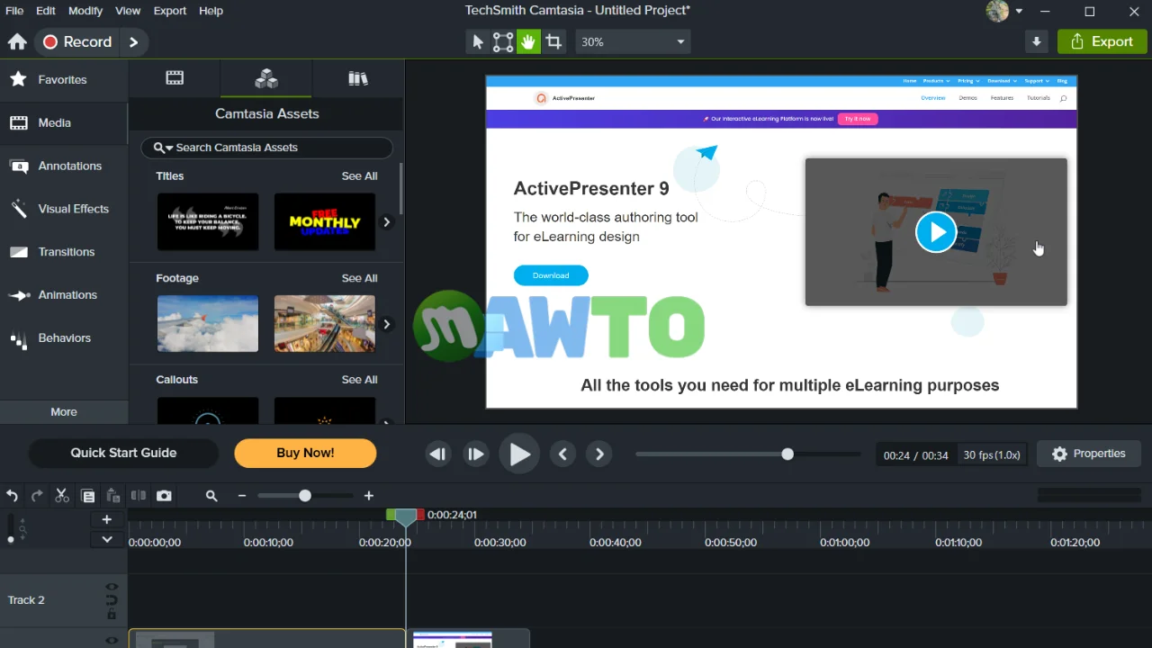Viewport: 1152px width, 648px height.
Task: Switch to the Media Bin filmstrip tab
Action: point(175,78)
